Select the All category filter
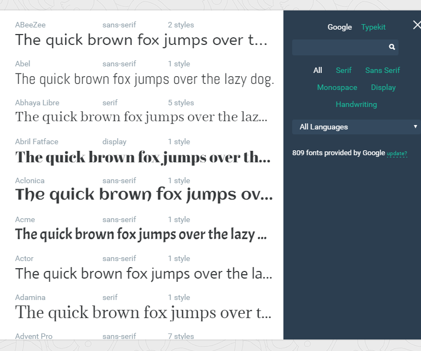The image size is (421, 351). click(x=317, y=70)
